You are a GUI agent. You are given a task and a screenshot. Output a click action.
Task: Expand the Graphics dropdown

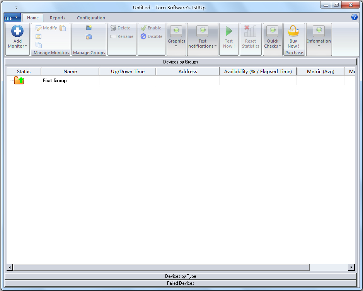point(176,39)
